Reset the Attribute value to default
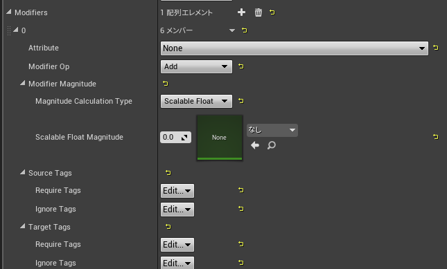 (x=436, y=48)
